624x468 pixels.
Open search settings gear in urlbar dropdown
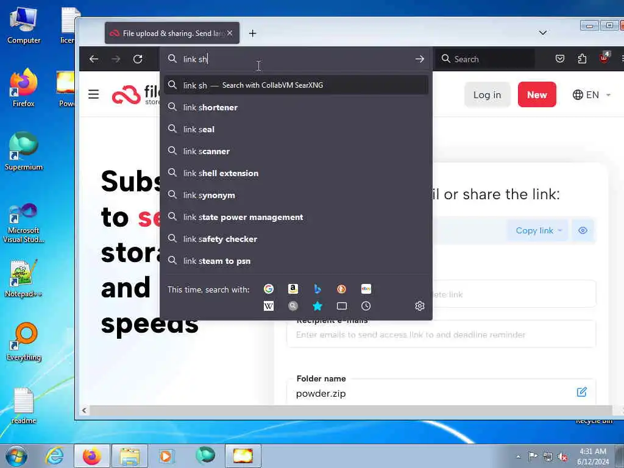click(x=419, y=306)
